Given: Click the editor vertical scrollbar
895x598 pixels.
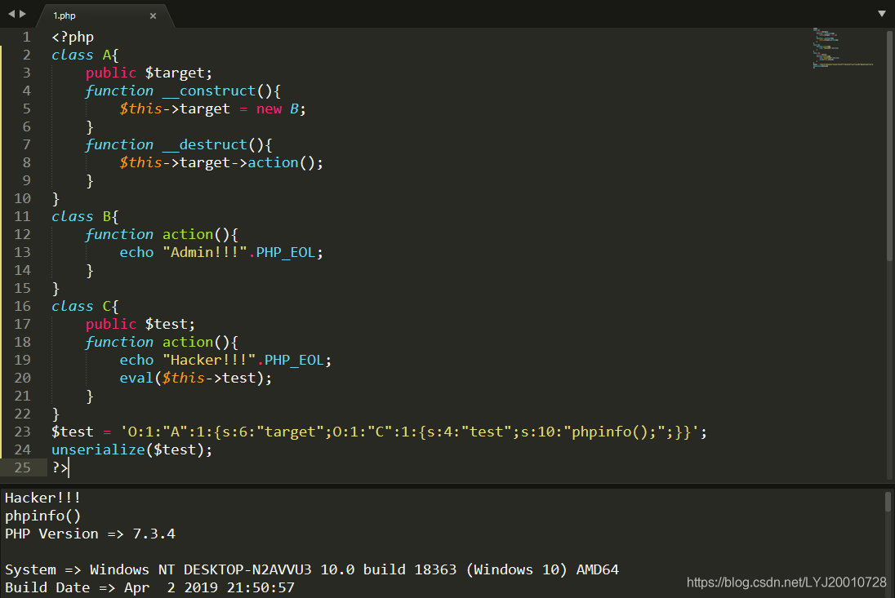Looking at the screenshot, I should pos(889,145).
